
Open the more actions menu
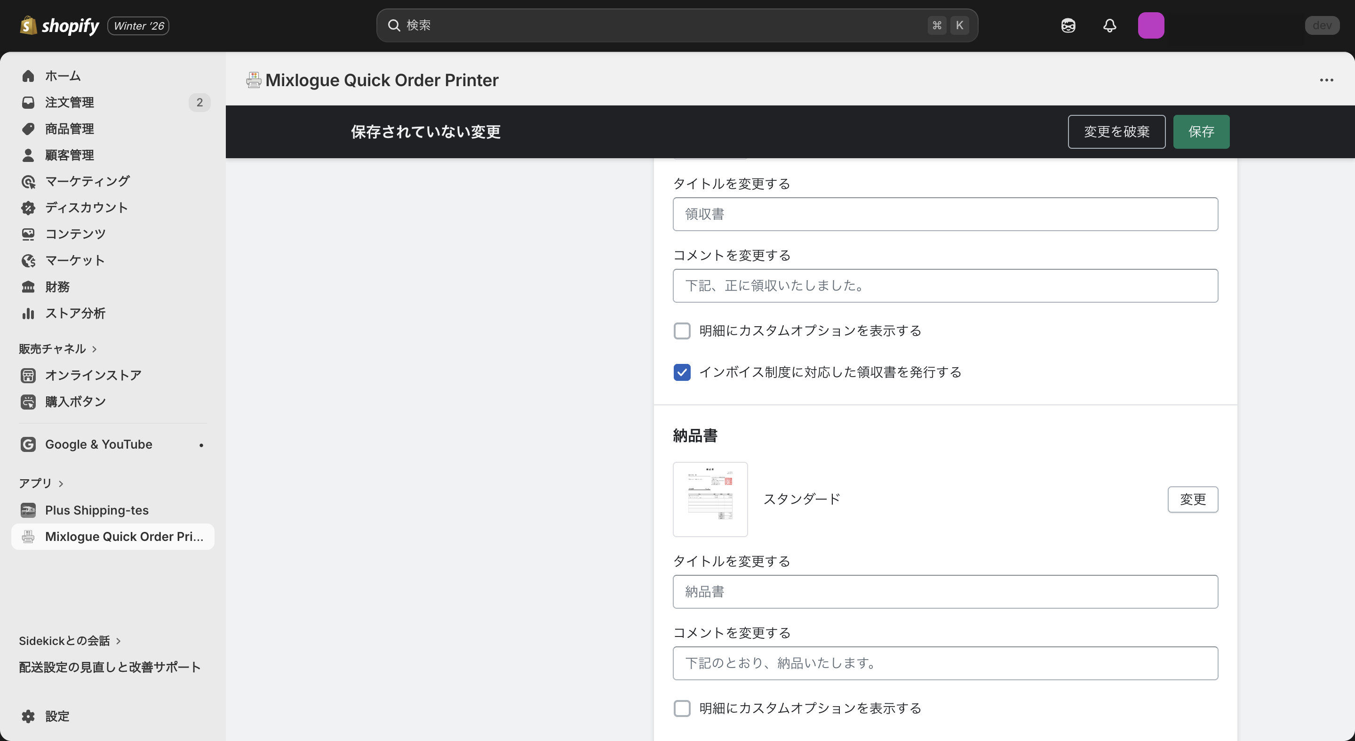[1327, 80]
